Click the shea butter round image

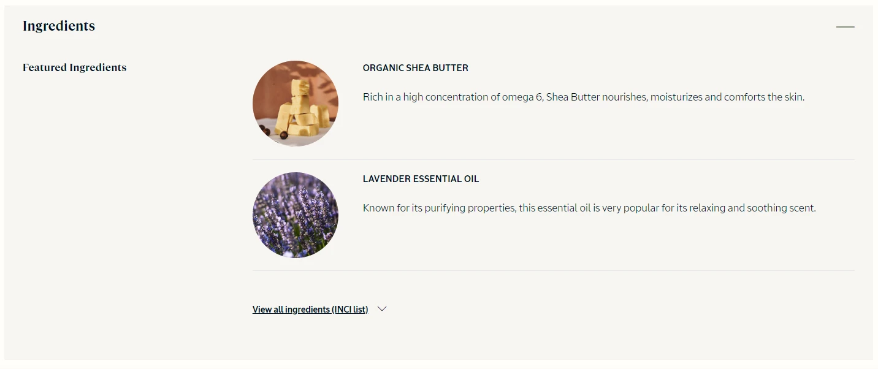point(296,104)
